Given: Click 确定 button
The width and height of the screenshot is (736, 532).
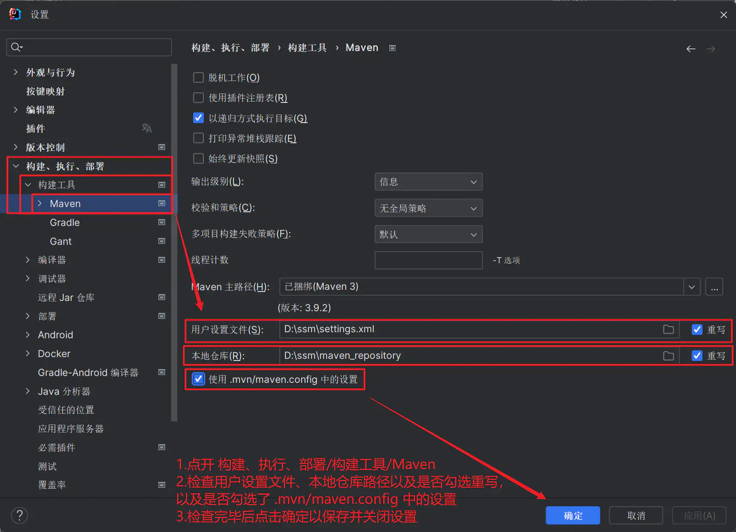Looking at the screenshot, I should pos(573,515).
